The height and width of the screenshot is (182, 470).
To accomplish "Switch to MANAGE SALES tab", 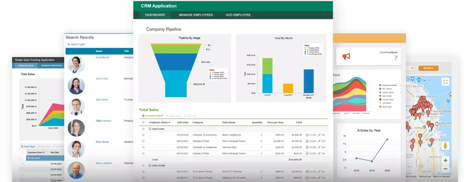I will point(26,65).
